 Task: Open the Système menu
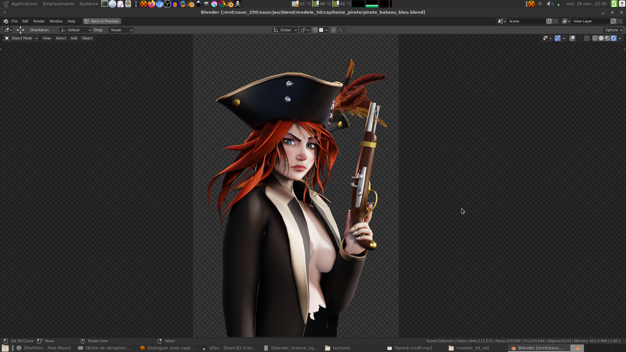(x=89, y=4)
